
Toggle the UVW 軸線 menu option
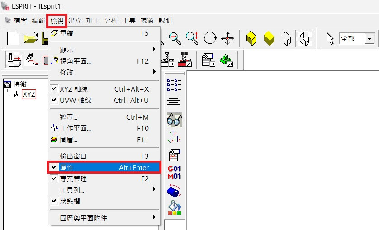point(104,101)
